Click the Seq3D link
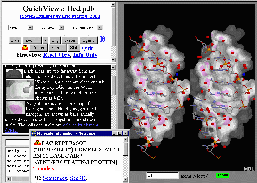Screen dimensions: 257x183 coord(78,178)
